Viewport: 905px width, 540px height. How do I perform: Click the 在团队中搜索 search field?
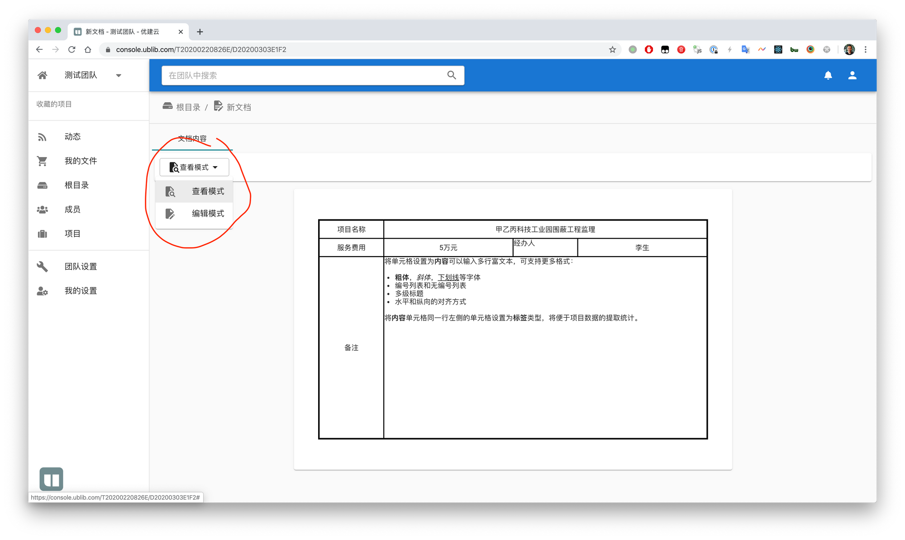[303, 76]
